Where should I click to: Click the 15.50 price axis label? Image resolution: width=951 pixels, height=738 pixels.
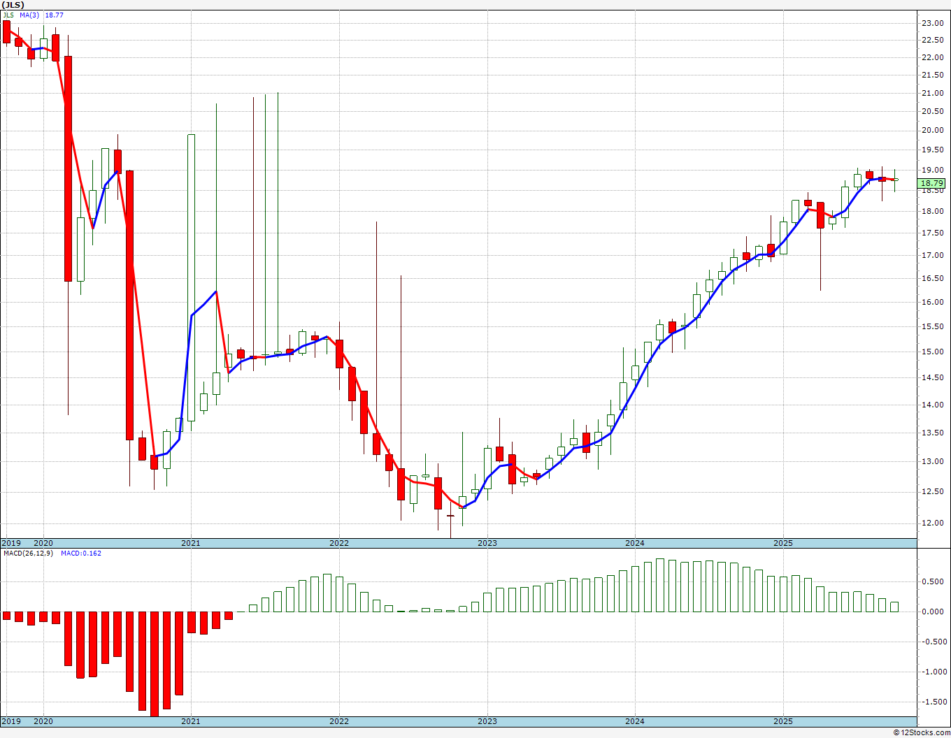(x=933, y=326)
